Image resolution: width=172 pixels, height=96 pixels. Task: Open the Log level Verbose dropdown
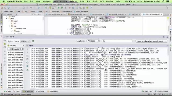point(93,41)
